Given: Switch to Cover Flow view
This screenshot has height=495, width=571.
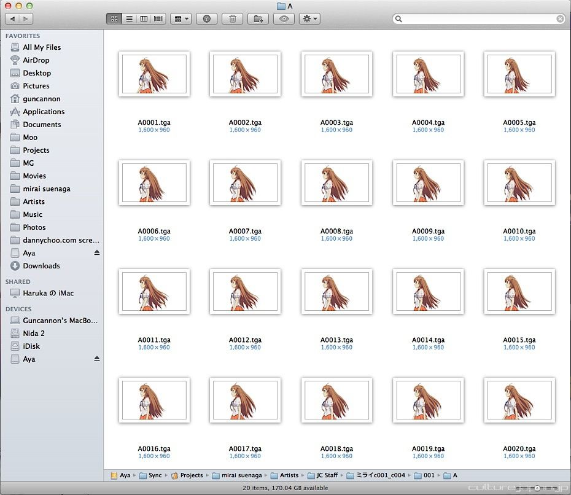Looking at the screenshot, I should click(x=158, y=19).
